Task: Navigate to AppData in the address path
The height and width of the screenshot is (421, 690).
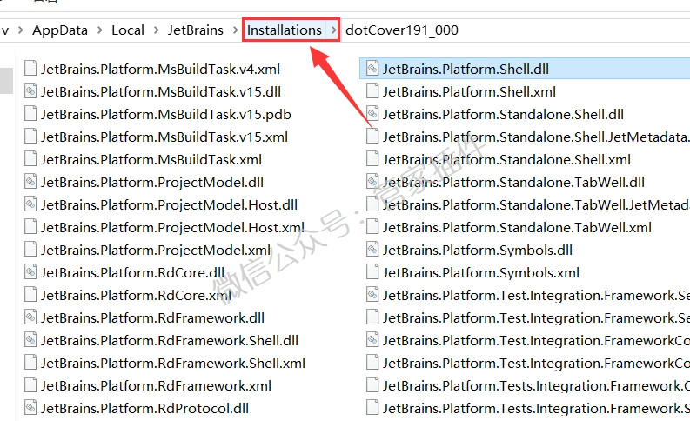Action: 60,30
